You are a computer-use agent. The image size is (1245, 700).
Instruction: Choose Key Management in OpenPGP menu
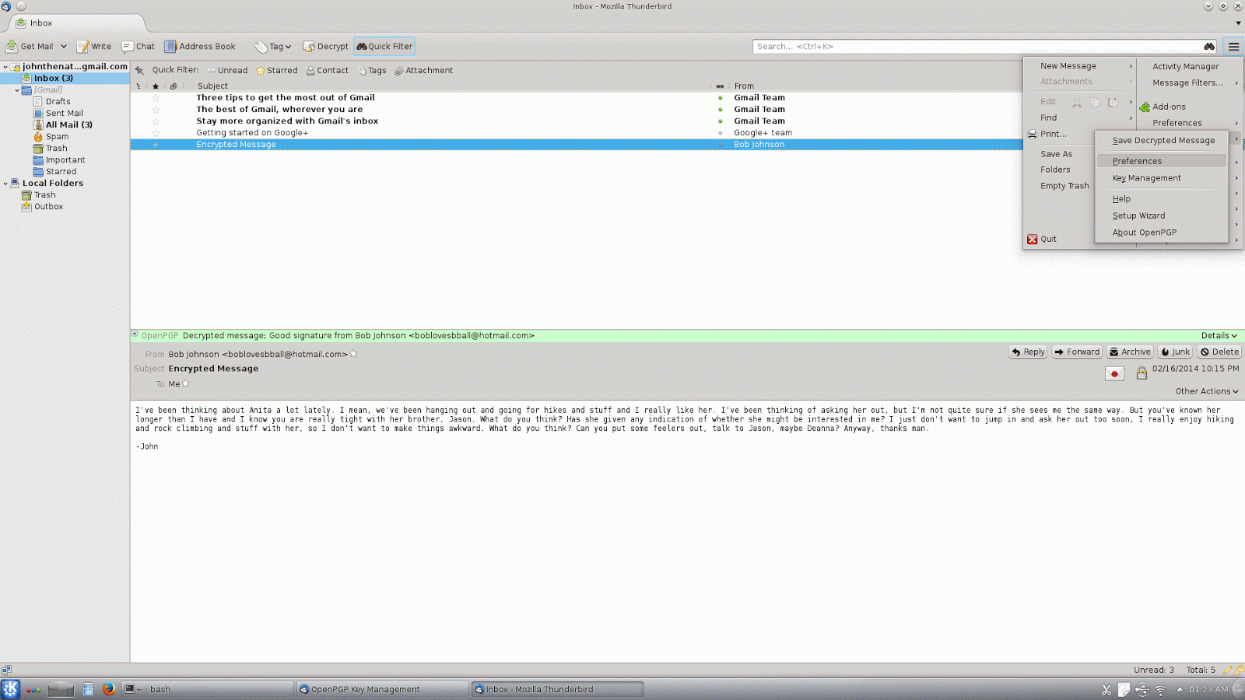point(1162,178)
